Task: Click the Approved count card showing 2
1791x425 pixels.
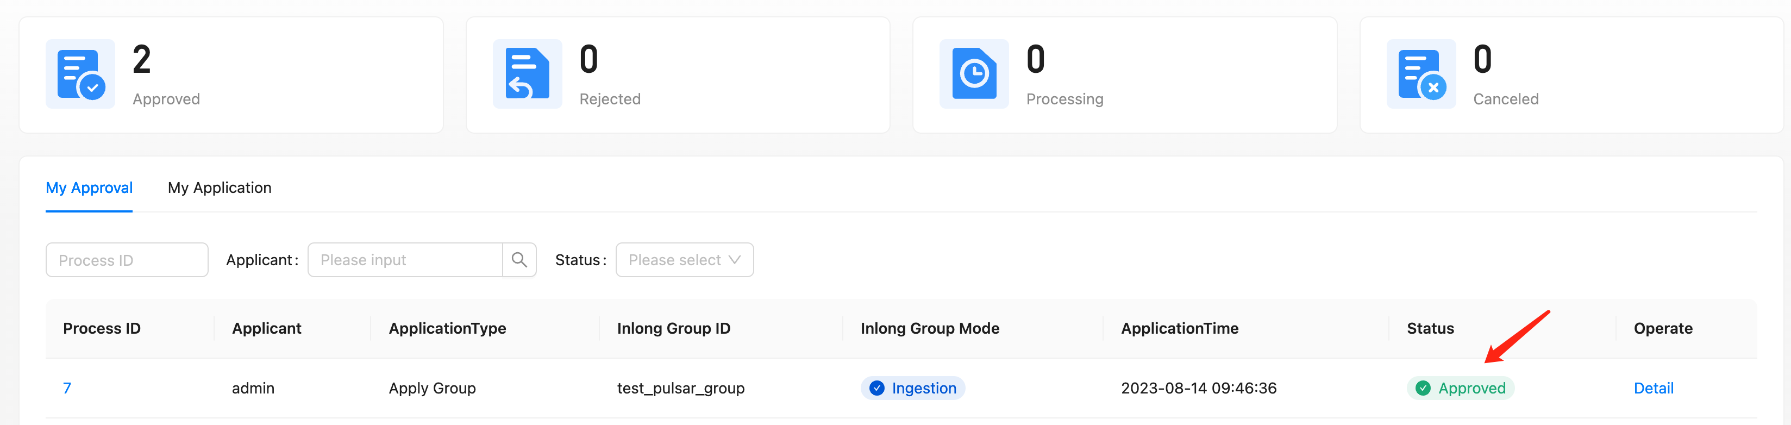Action: (x=231, y=75)
